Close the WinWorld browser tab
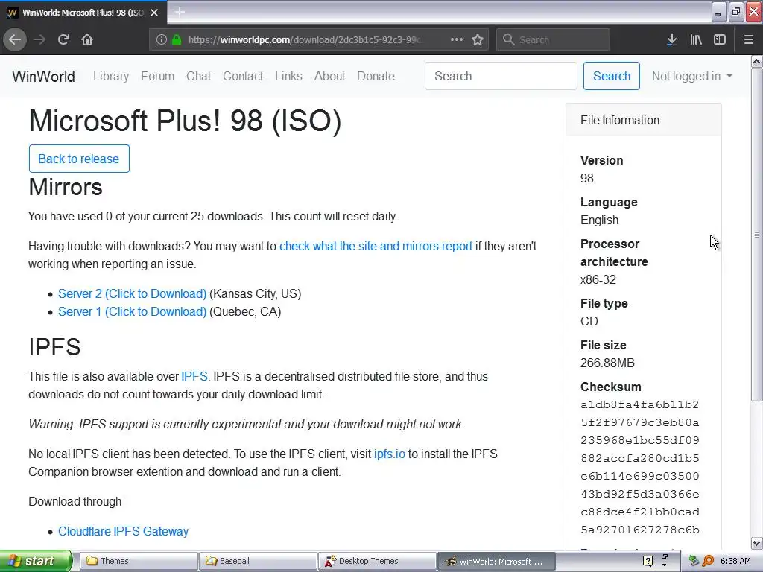 [x=154, y=13]
